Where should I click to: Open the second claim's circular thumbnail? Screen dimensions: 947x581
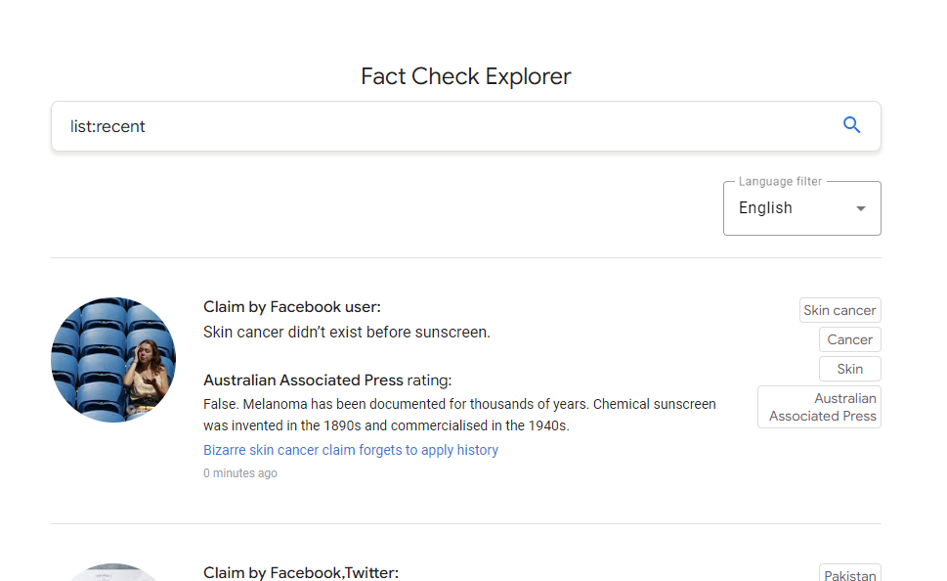[113, 572]
